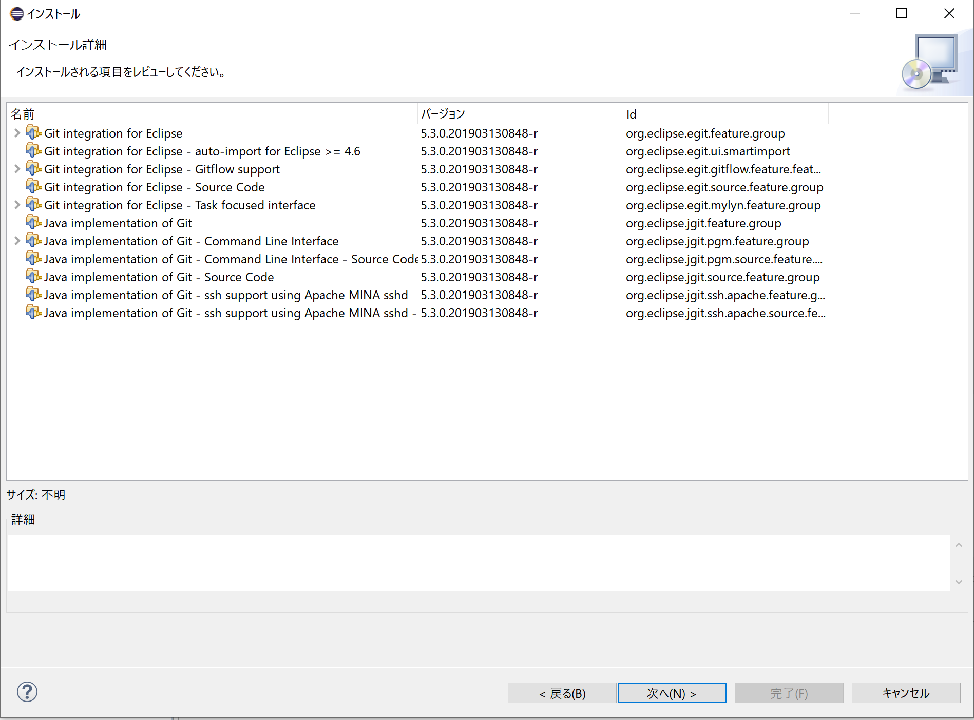
Task: Click inside the 詳細 details text area
Action: coord(479,563)
